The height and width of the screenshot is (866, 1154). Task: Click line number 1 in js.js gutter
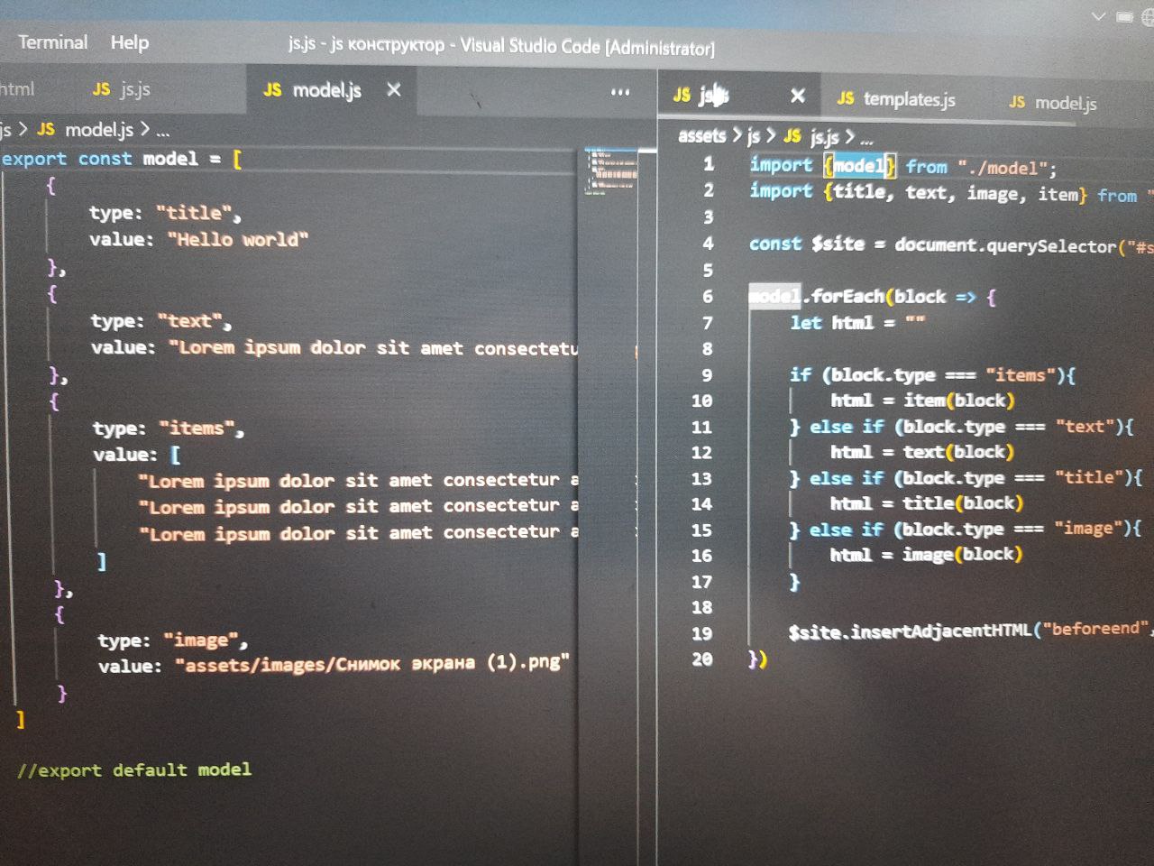(709, 164)
